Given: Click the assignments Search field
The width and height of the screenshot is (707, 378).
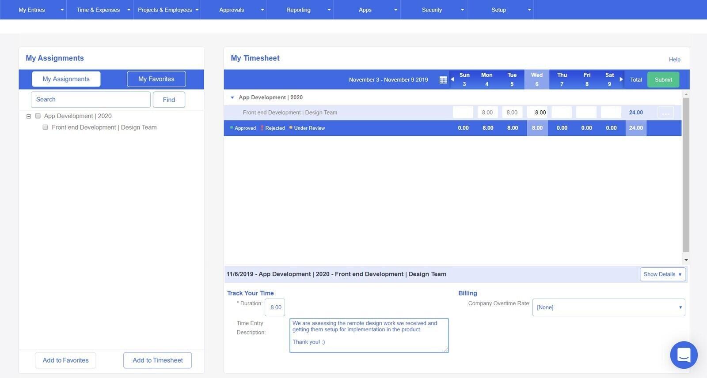Looking at the screenshot, I should coord(91,100).
